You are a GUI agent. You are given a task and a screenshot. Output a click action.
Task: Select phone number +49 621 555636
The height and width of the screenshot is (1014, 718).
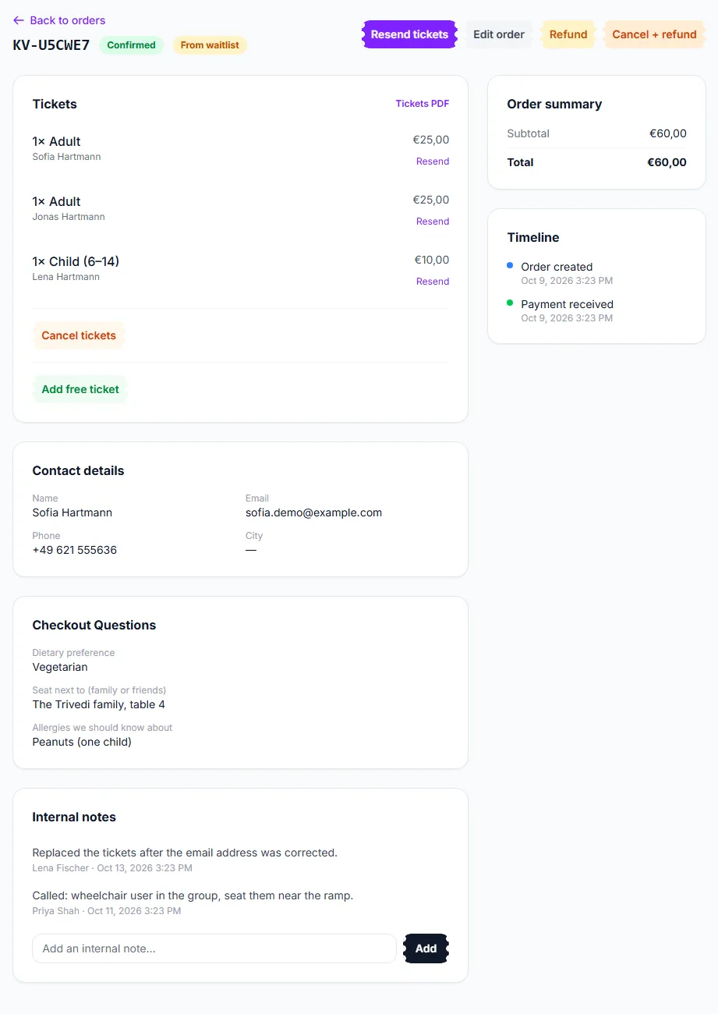coord(75,550)
